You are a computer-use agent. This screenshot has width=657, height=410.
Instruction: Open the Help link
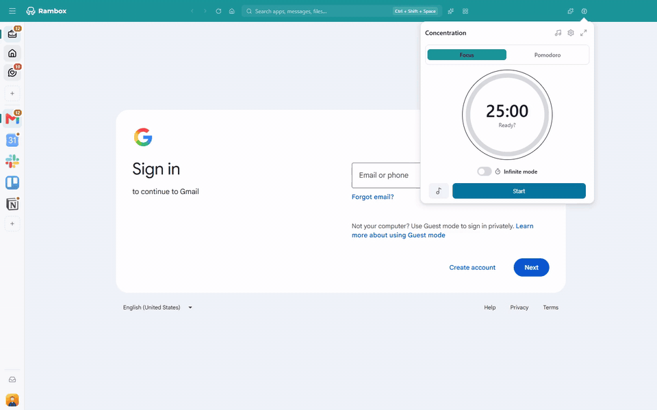click(490, 307)
